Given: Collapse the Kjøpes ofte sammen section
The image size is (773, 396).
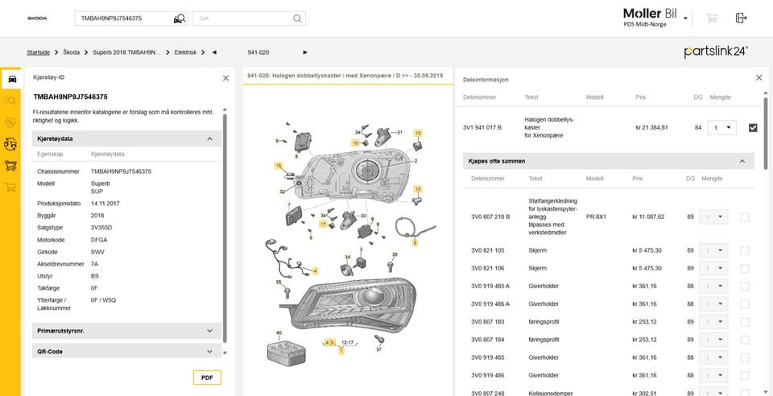Looking at the screenshot, I should point(609,161).
